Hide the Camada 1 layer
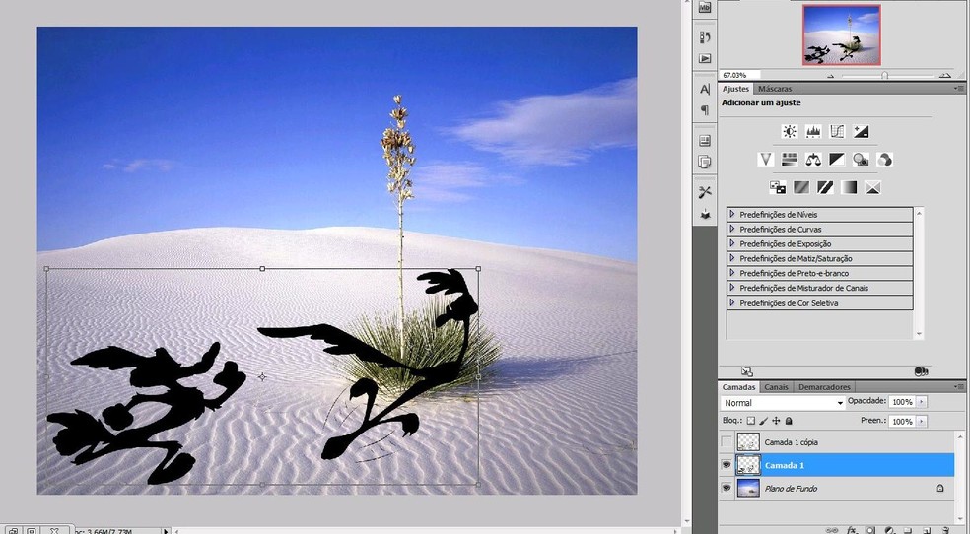The height and width of the screenshot is (534, 970). coord(727,465)
